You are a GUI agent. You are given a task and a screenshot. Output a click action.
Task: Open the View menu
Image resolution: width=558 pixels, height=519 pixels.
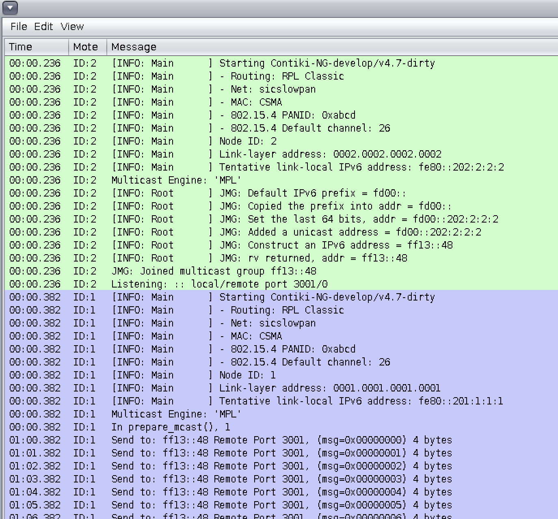click(x=72, y=26)
